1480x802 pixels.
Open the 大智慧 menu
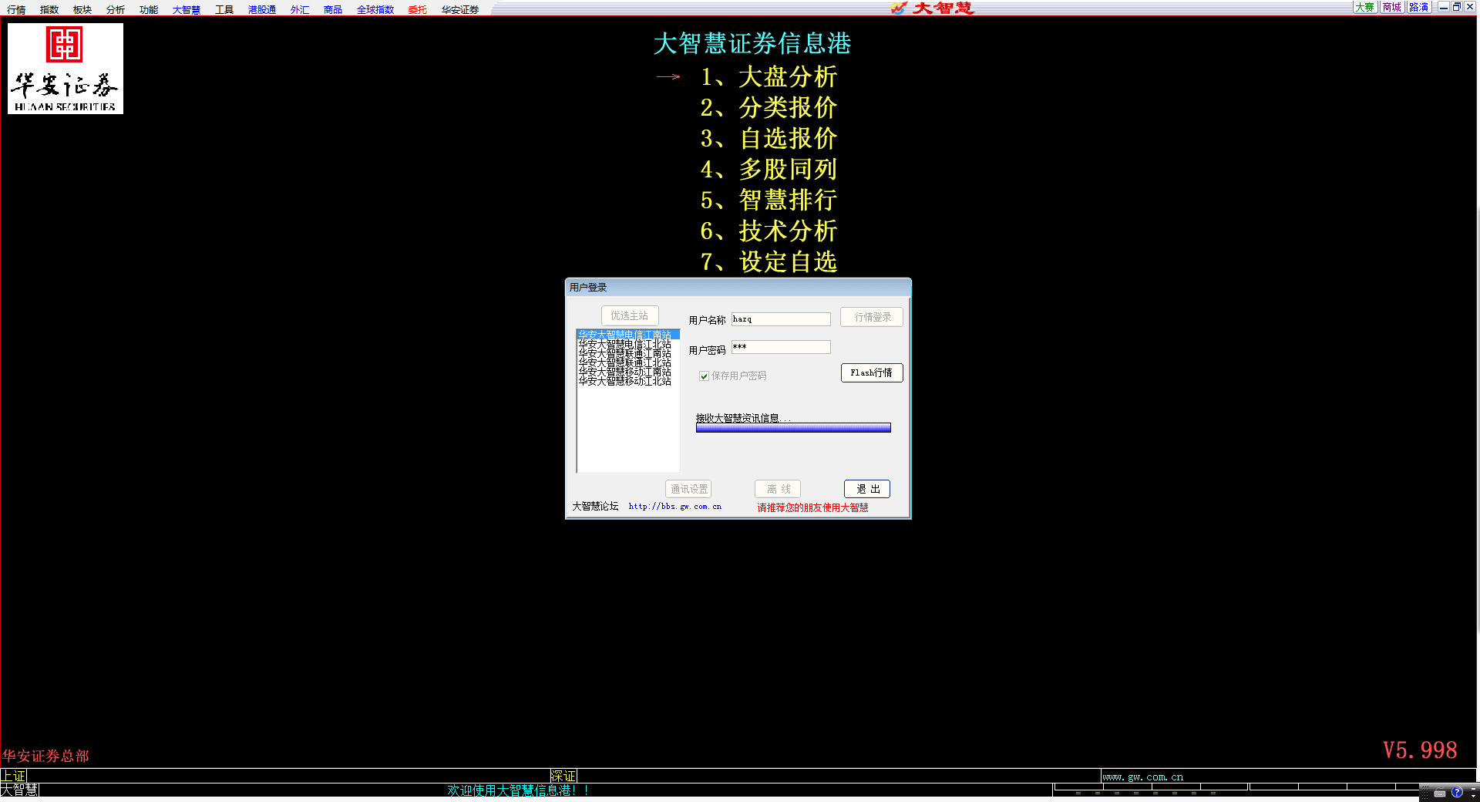[x=187, y=9]
